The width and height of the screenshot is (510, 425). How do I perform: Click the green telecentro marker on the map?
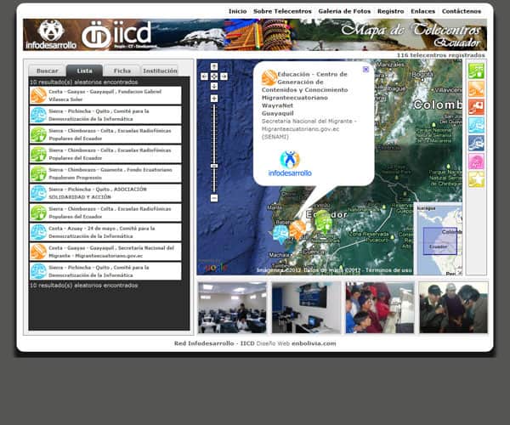click(323, 220)
